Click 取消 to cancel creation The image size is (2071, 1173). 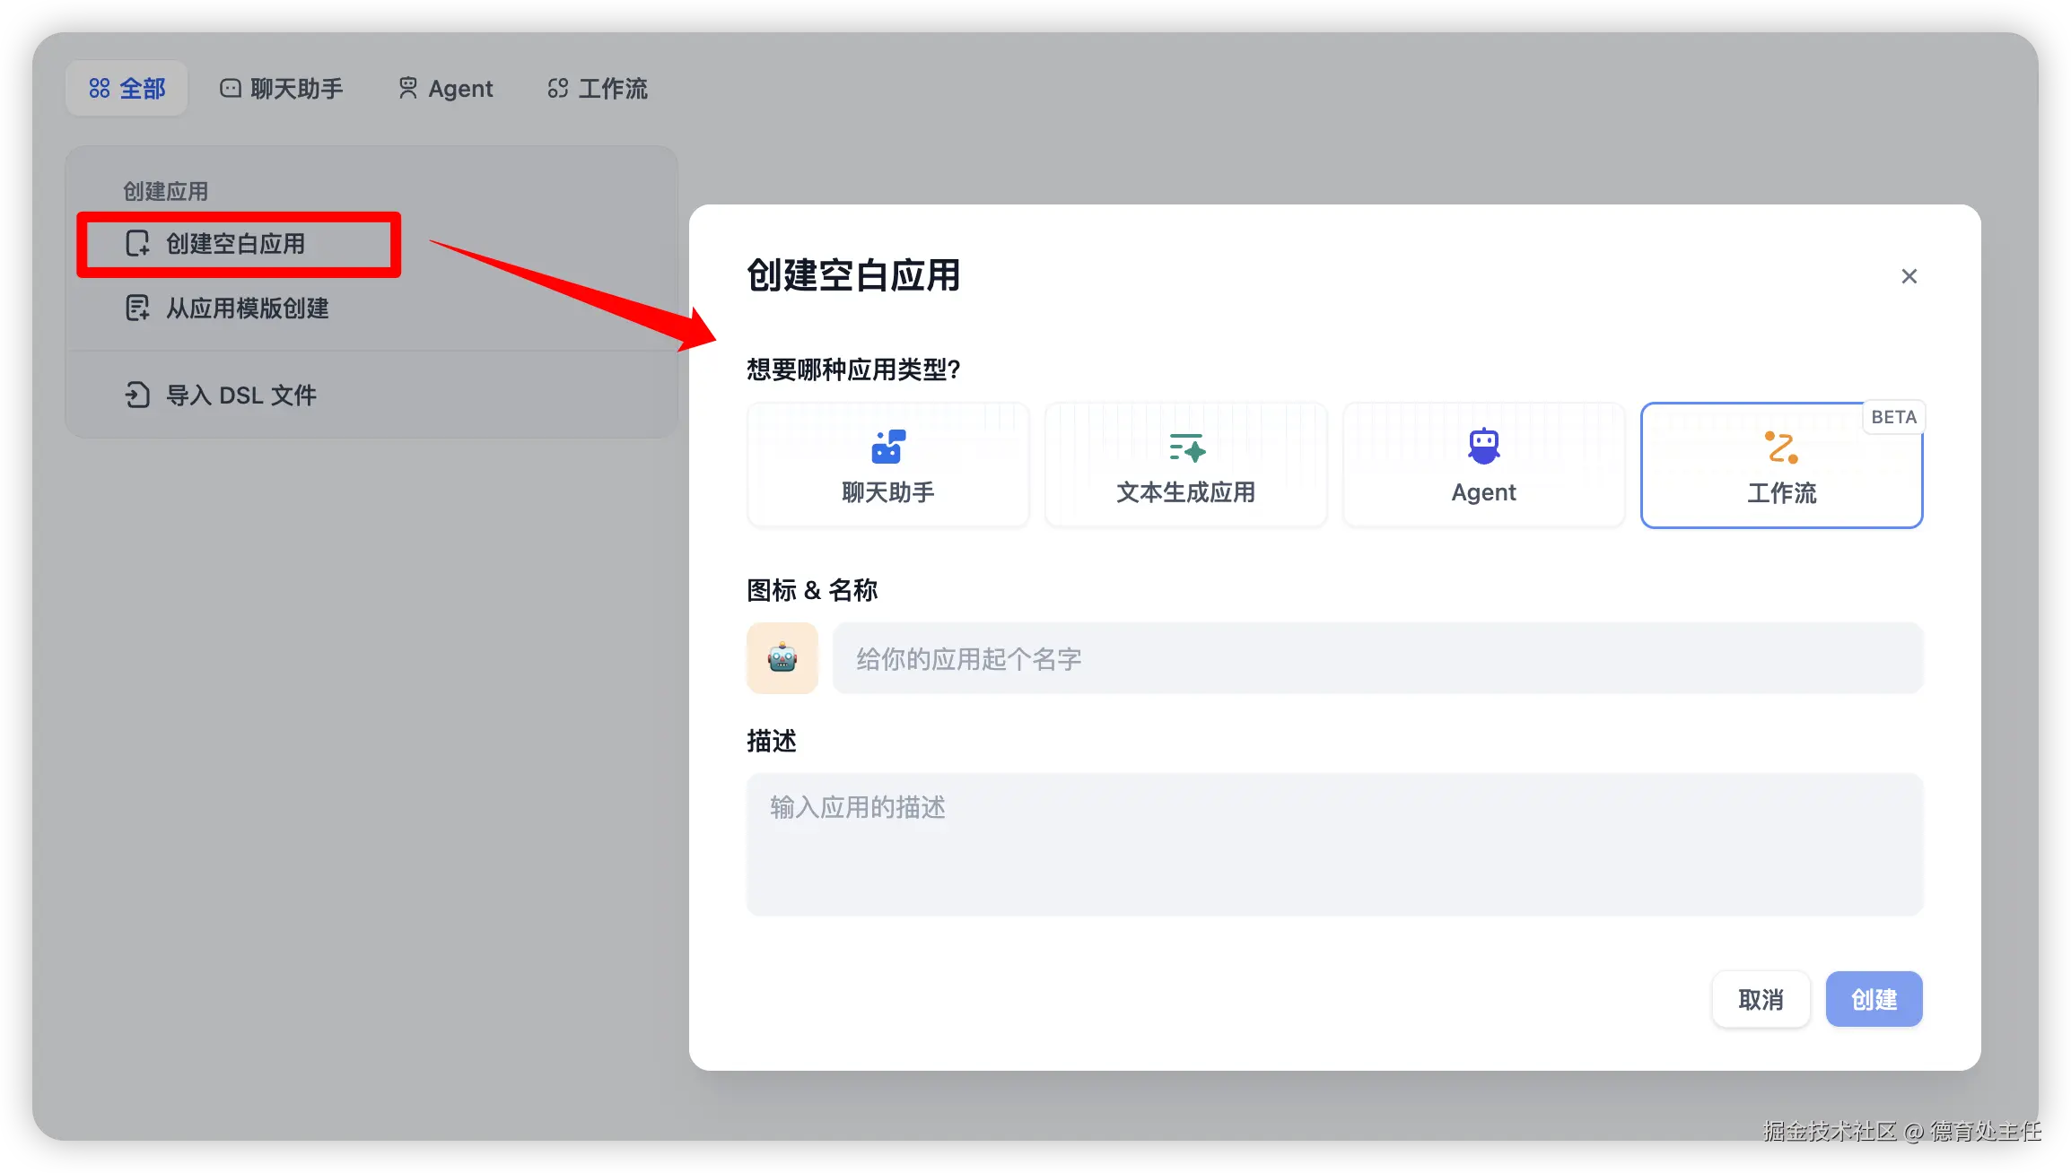coord(1761,999)
